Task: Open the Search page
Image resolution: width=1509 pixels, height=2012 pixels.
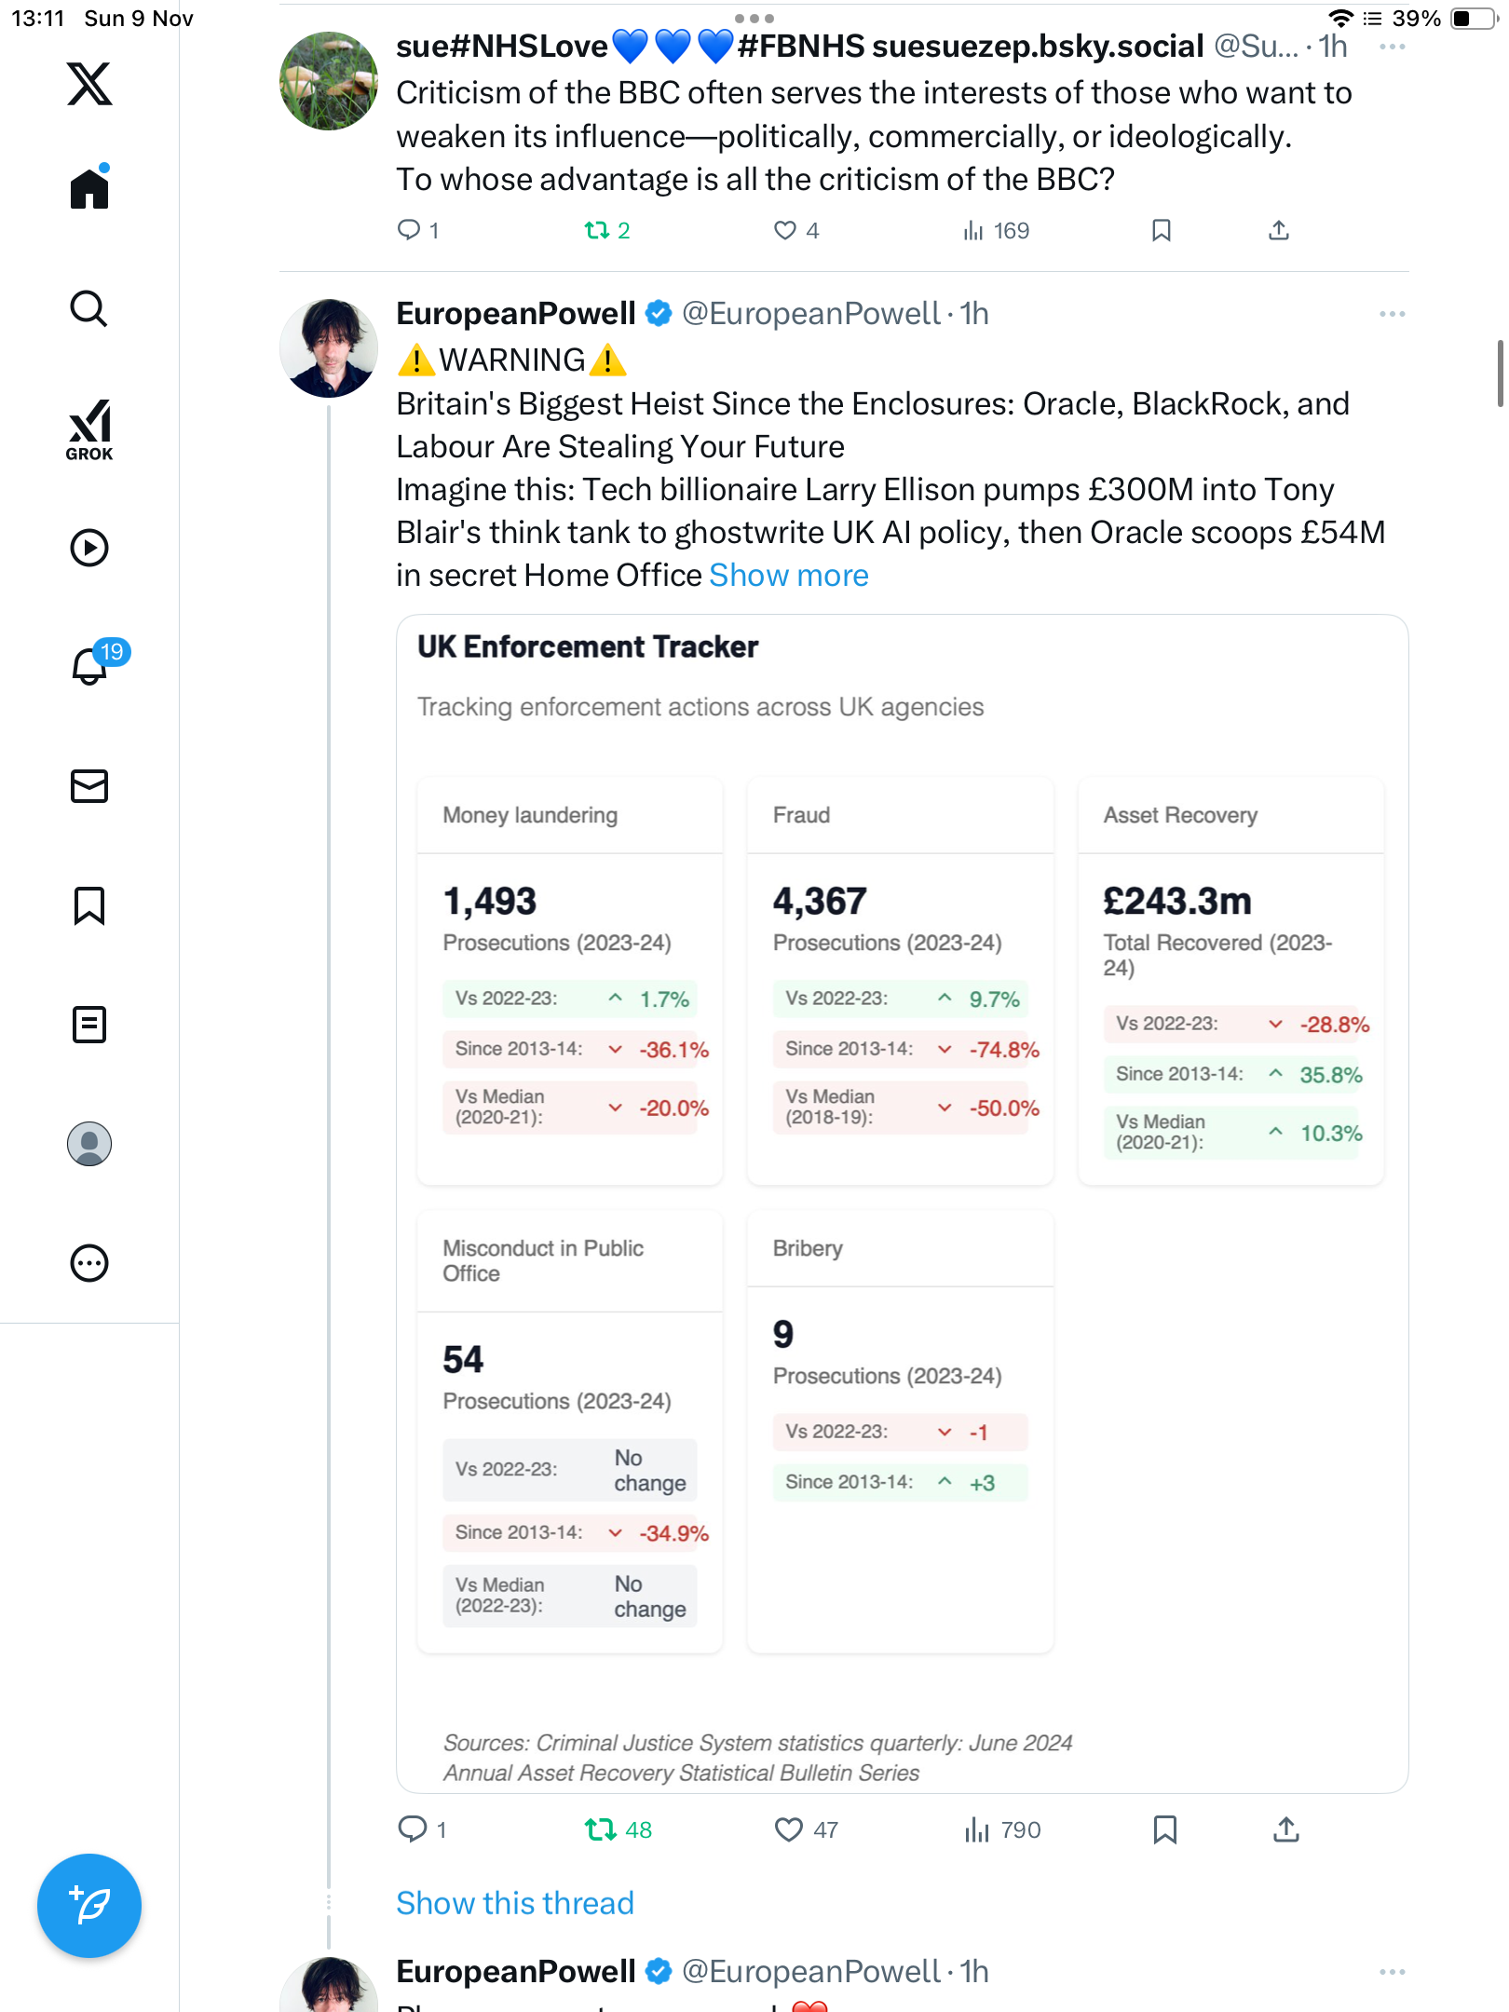Action: [x=89, y=308]
